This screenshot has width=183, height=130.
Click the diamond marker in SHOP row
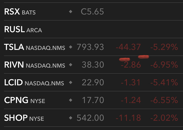click(x=71, y=118)
